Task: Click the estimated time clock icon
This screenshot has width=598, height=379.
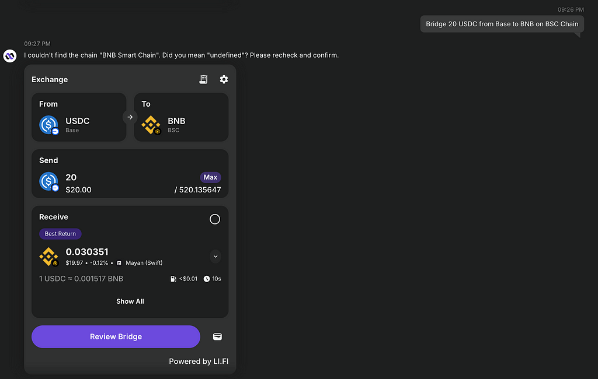Action: coord(207,279)
